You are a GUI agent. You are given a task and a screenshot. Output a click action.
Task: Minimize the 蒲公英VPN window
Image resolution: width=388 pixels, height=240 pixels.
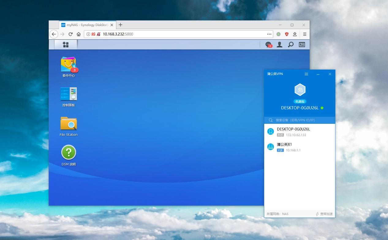tap(318, 74)
